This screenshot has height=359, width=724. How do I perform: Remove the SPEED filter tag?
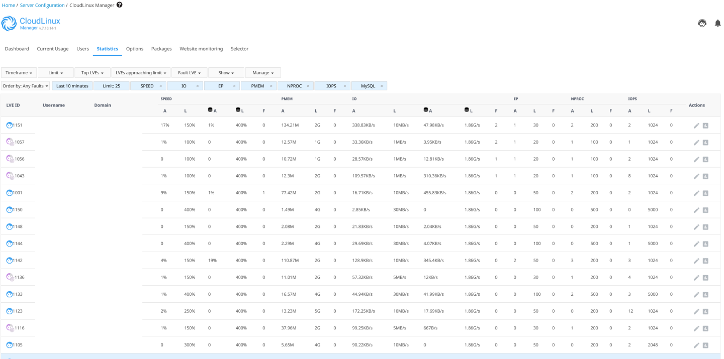160,86
